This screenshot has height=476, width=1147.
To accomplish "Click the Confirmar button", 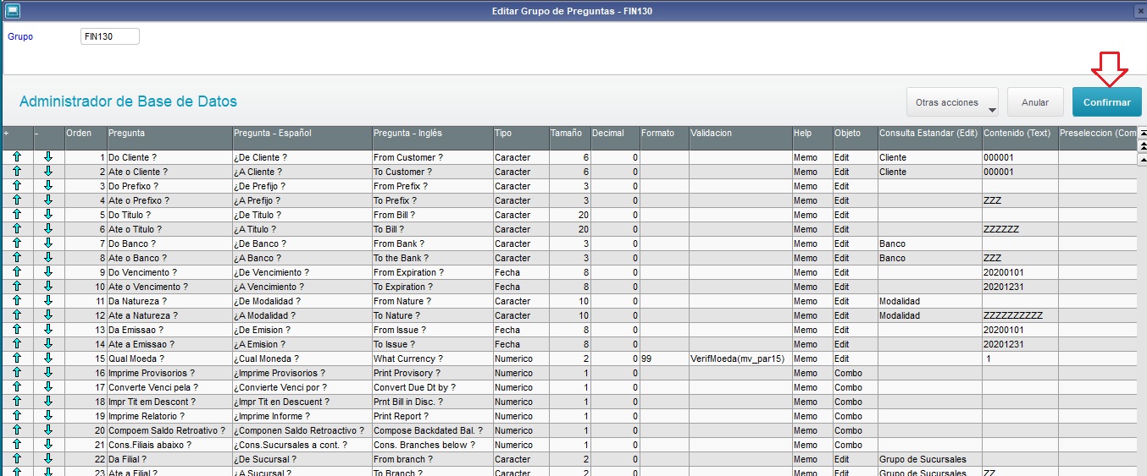I will tap(1107, 102).
